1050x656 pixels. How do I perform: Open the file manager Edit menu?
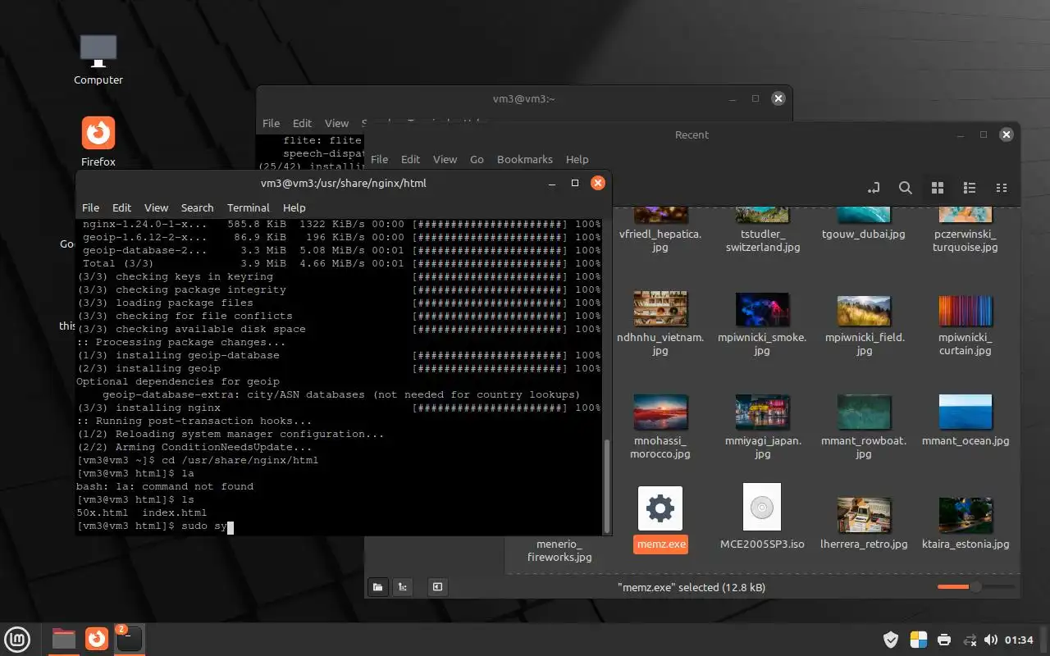coord(410,159)
